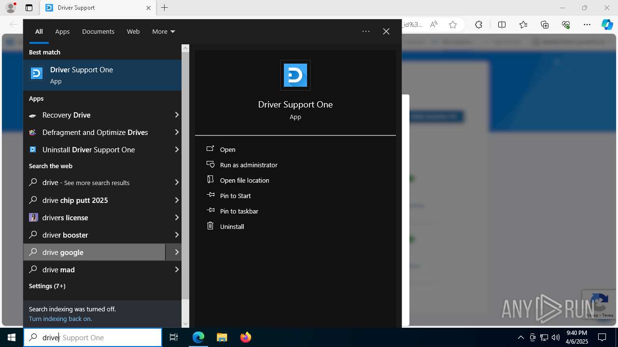Open a new Edge tab
The width and height of the screenshot is (618, 347).
[x=164, y=8]
